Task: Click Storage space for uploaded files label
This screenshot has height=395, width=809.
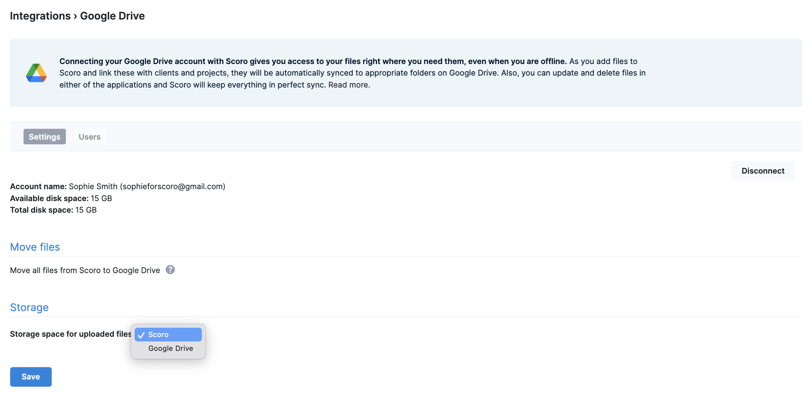Action: [x=71, y=334]
